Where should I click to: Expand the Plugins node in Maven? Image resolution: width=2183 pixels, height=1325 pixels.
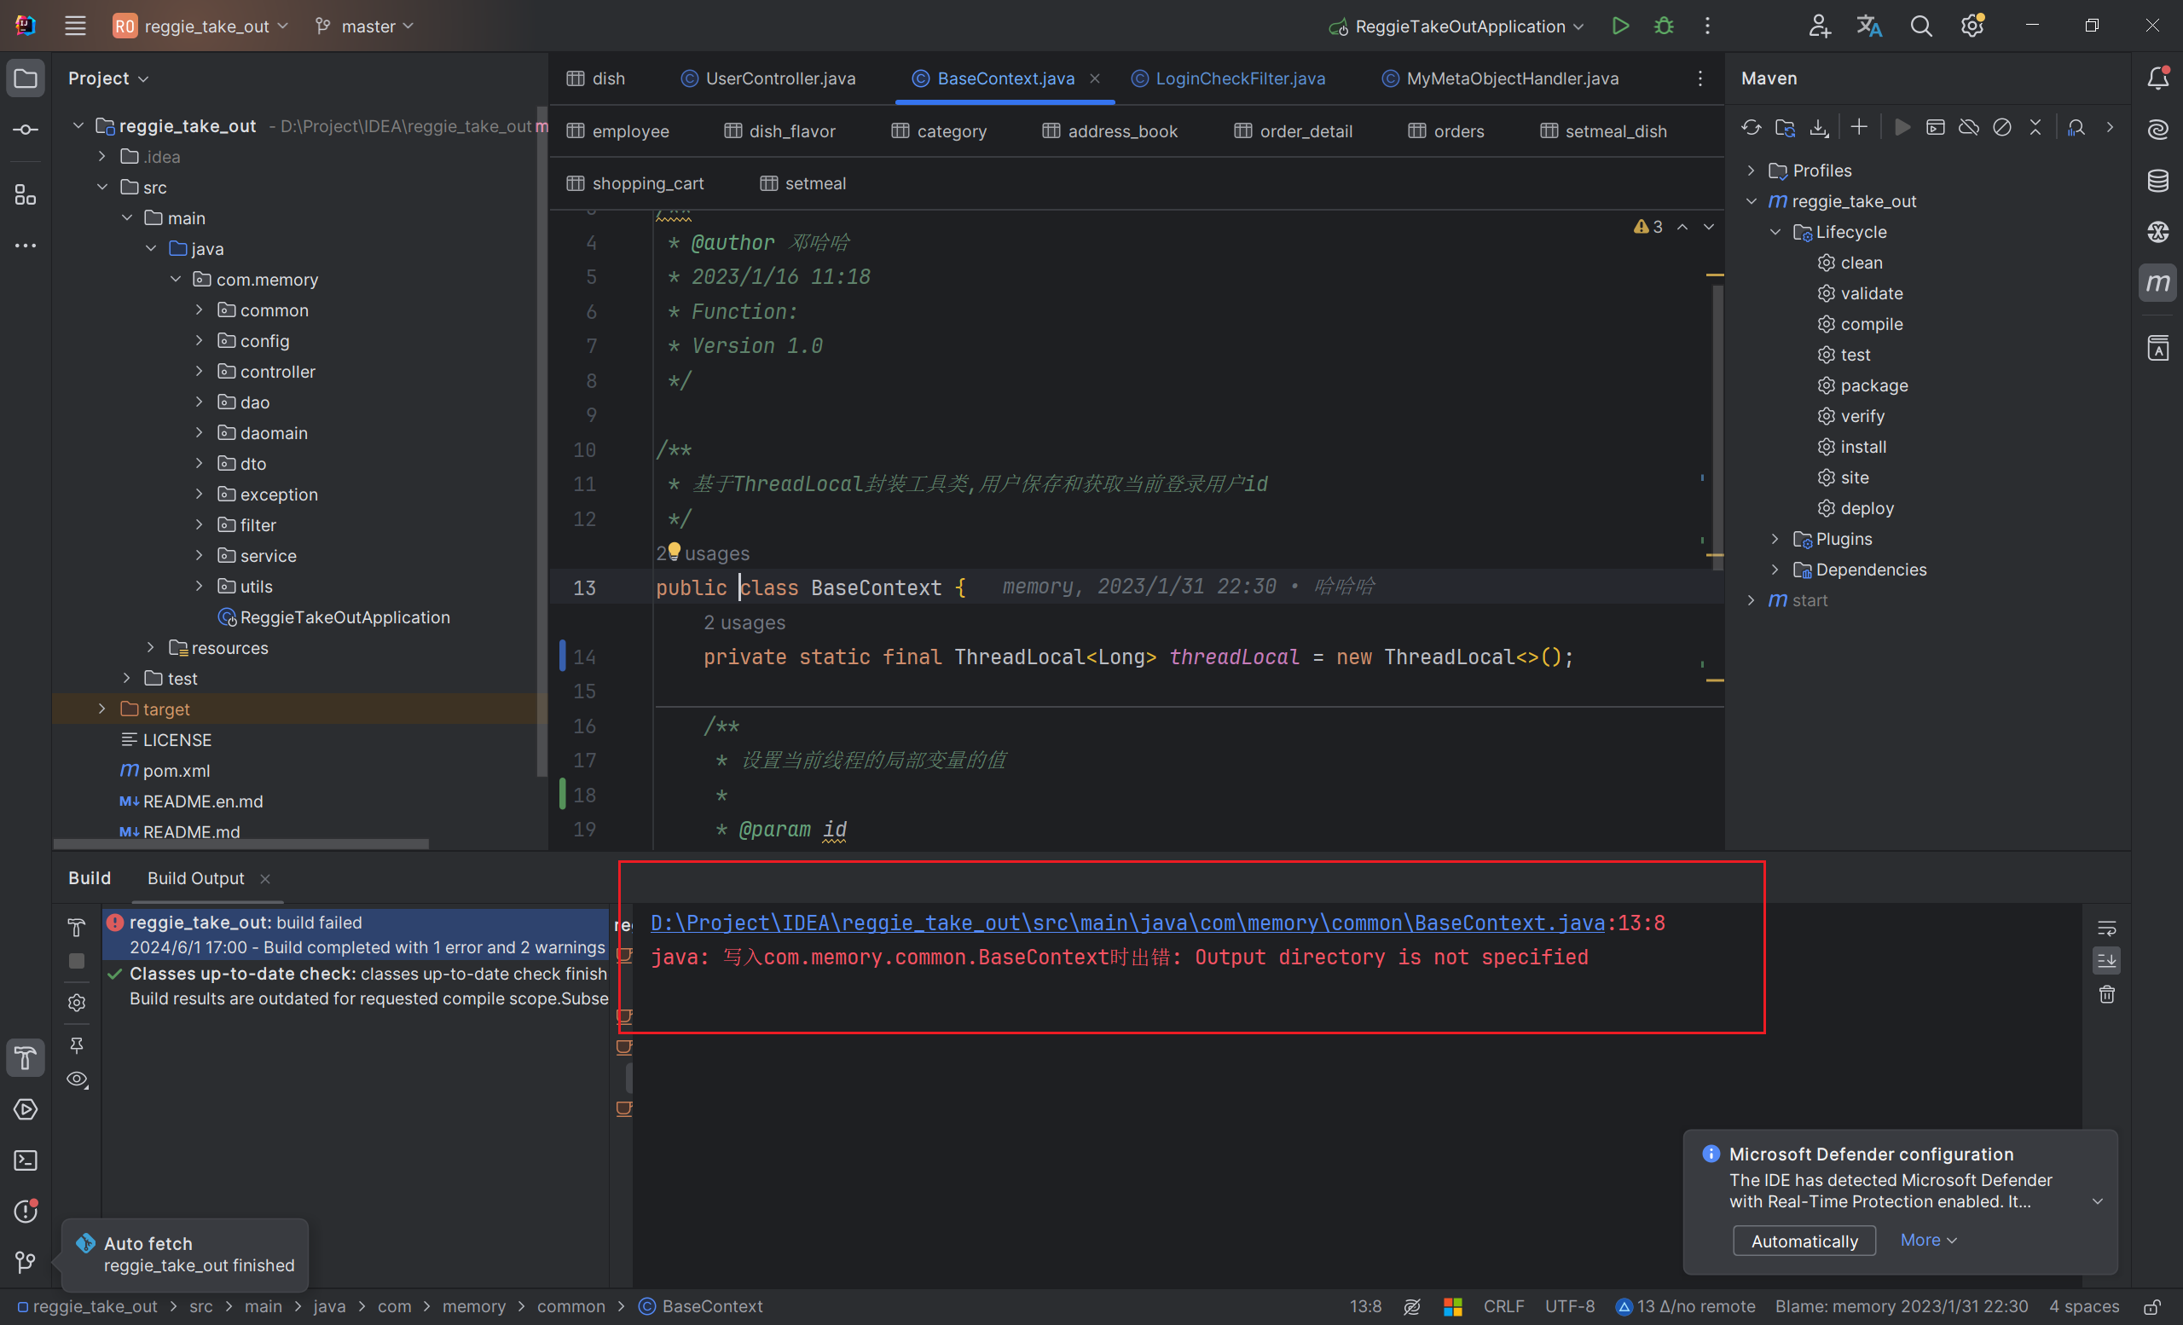[1775, 539]
